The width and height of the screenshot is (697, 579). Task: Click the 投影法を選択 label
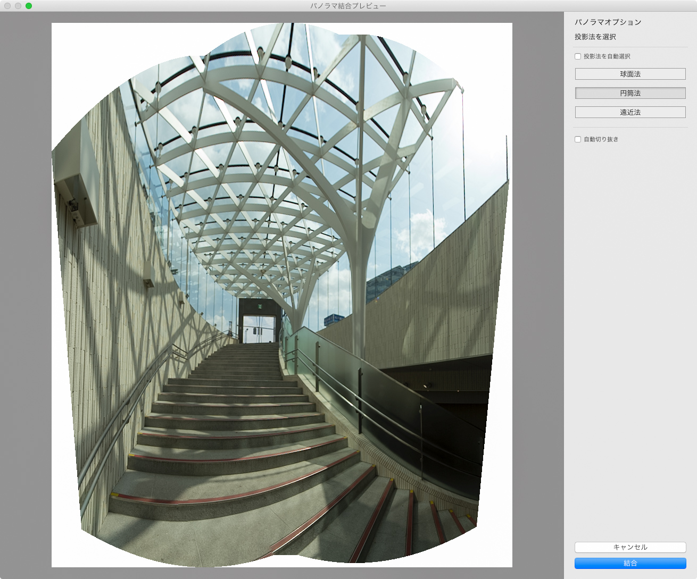[x=595, y=37]
